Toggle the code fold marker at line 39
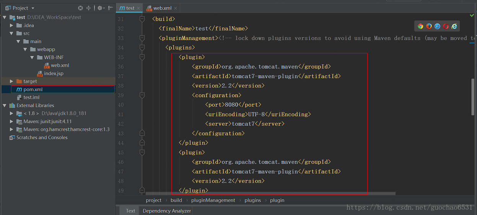Image resolution: width=477 pixels, height=215 pixels. 142,95
